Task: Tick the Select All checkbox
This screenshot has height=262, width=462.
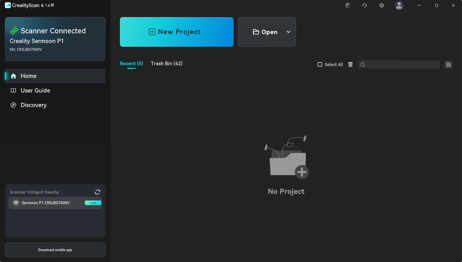Action: coord(320,64)
